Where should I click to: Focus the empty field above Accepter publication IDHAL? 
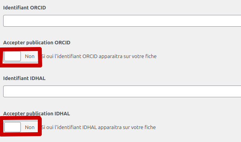pyautogui.click(x=122, y=91)
